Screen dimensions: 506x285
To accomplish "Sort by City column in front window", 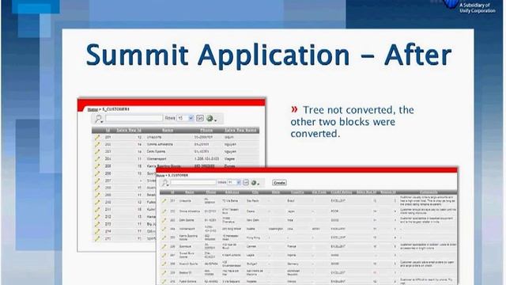I will (255, 192).
